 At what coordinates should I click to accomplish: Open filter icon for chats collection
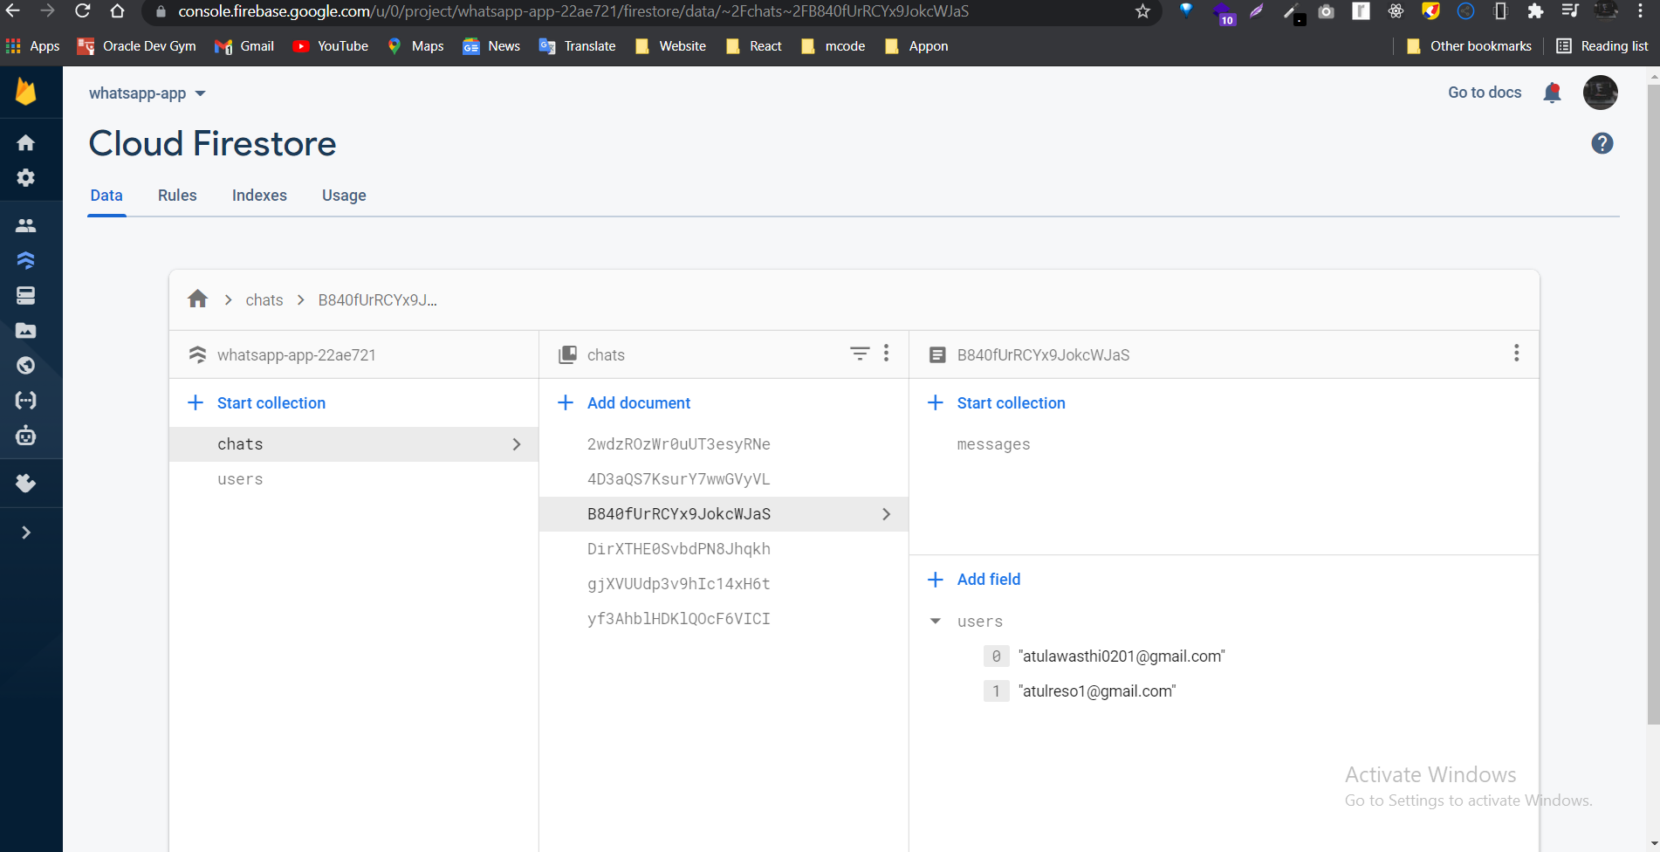pyautogui.click(x=860, y=354)
